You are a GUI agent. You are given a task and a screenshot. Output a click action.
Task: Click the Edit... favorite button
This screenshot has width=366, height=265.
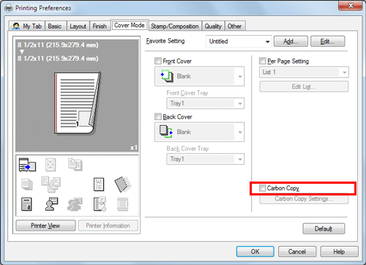[327, 41]
